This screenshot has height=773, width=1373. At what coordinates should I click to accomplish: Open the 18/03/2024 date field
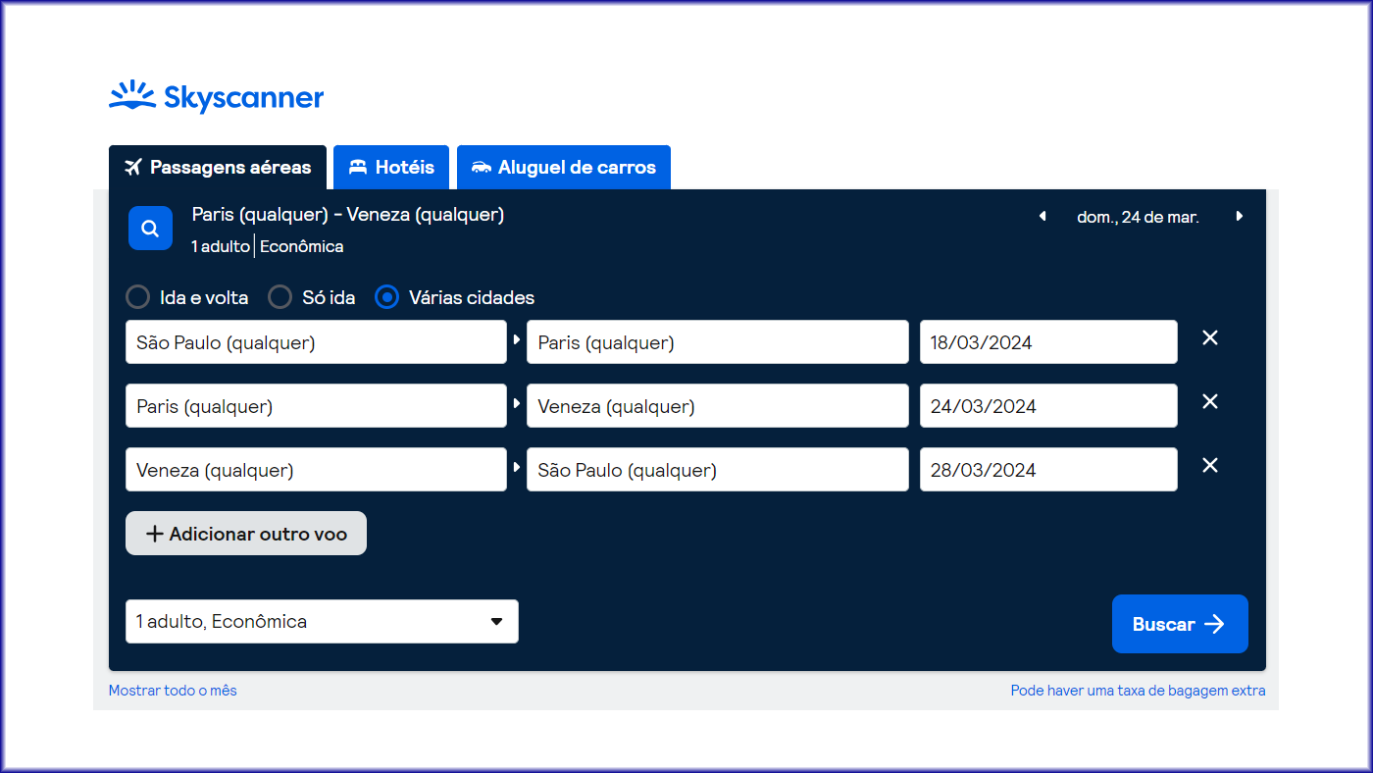(1048, 342)
